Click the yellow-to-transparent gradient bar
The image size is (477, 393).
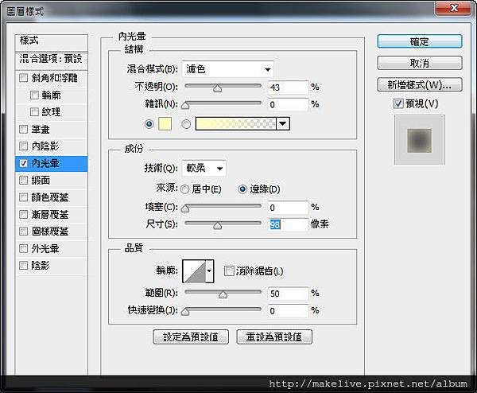236,123
